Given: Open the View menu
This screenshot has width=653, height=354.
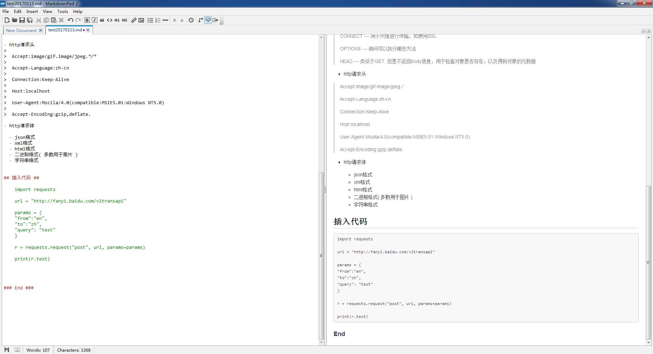Looking at the screenshot, I should click(47, 11).
